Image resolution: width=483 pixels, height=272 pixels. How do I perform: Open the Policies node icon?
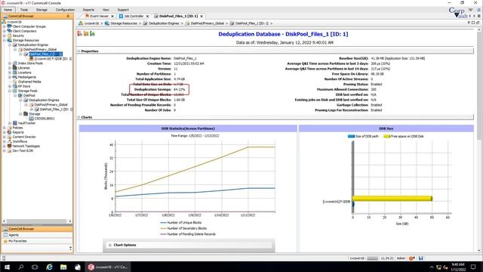click(x=10, y=128)
